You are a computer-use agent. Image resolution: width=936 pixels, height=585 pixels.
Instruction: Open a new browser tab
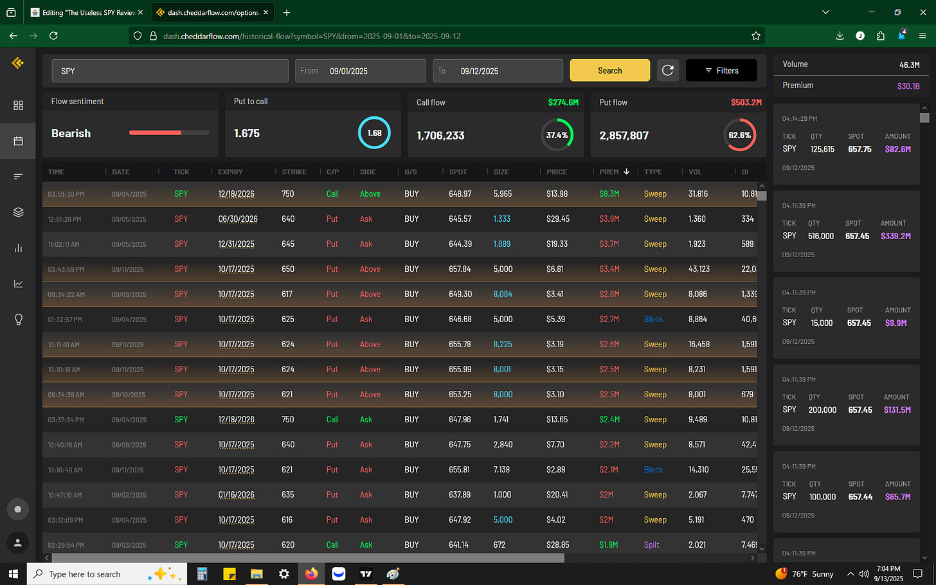tap(287, 12)
